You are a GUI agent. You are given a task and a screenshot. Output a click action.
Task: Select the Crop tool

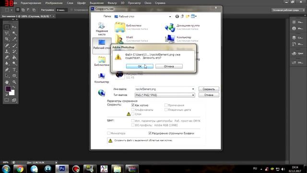(7, 39)
